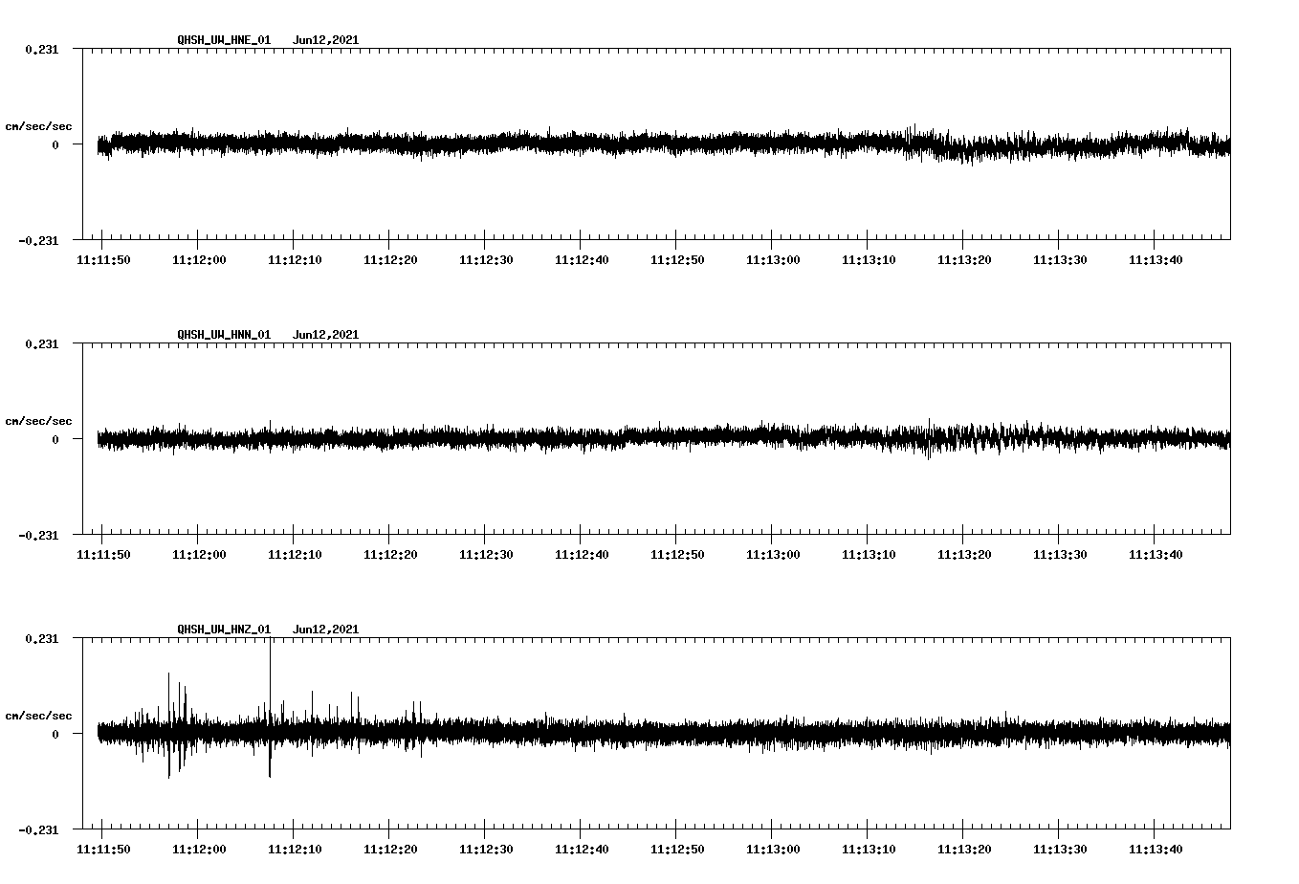Viewport: 1299px width, 884px height.
Task: Click the 0.231 upper limit on HNZ axis
Action: [42, 638]
